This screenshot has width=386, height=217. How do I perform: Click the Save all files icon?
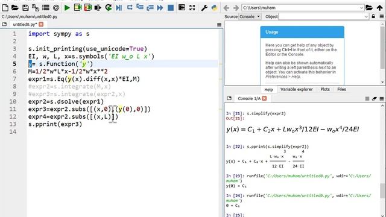36,8
